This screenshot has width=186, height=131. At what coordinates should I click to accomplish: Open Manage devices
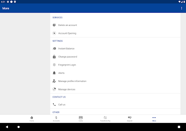click(115, 89)
